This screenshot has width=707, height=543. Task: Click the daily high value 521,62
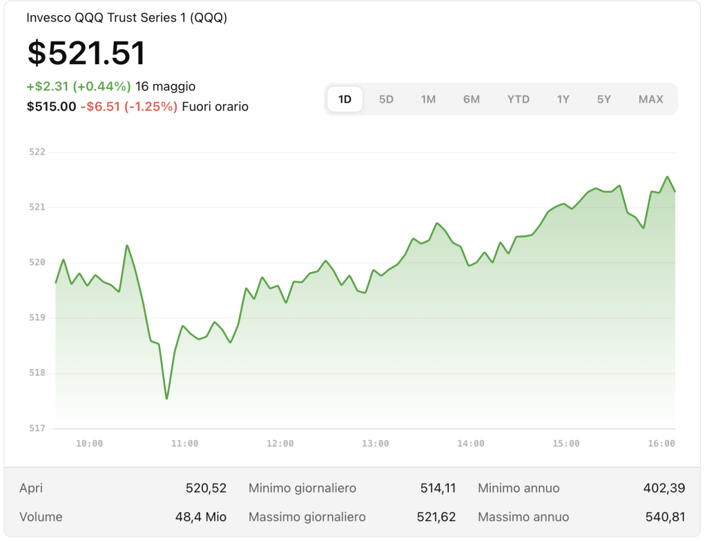tap(436, 517)
